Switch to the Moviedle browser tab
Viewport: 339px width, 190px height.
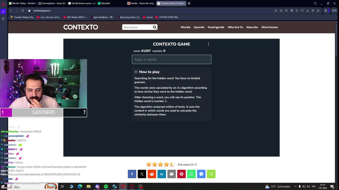[111, 3]
